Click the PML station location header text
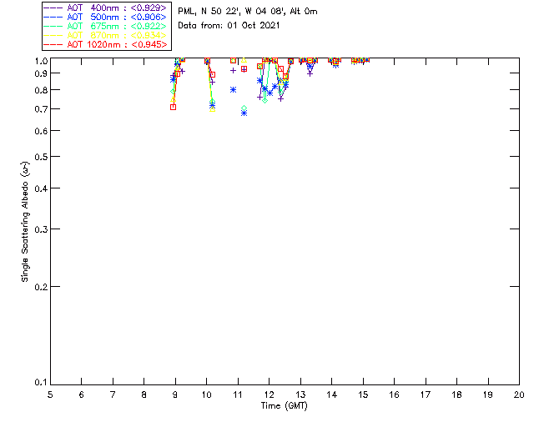 pos(248,12)
